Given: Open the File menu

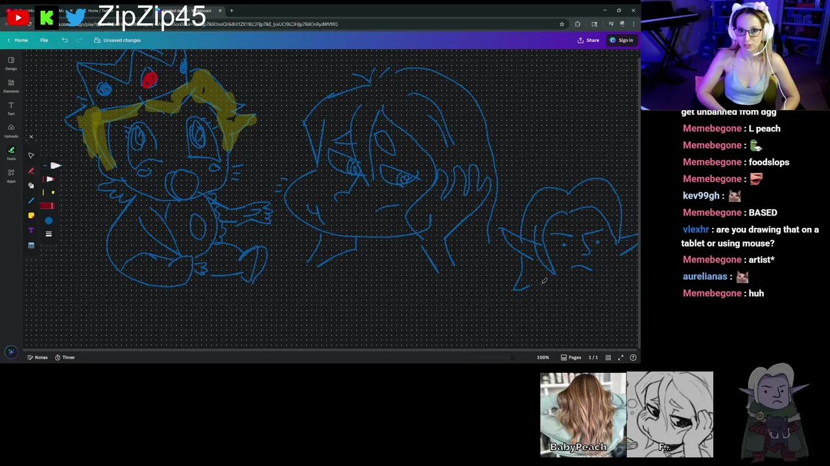Looking at the screenshot, I should pyautogui.click(x=44, y=40).
